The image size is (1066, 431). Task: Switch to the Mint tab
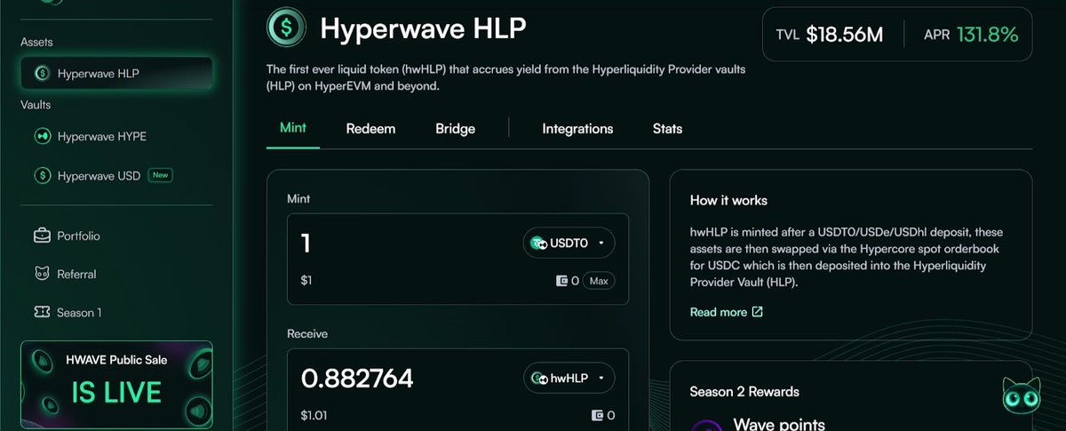tap(293, 128)
